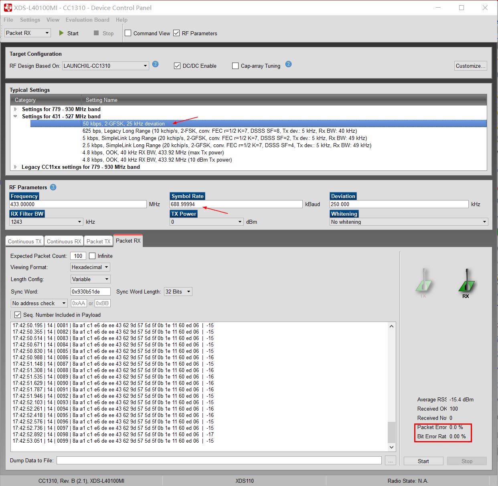The image size is (498, 486).
Task: Click log row with sequence 0081
Action: pyautogui.click(x=113, y=325)
